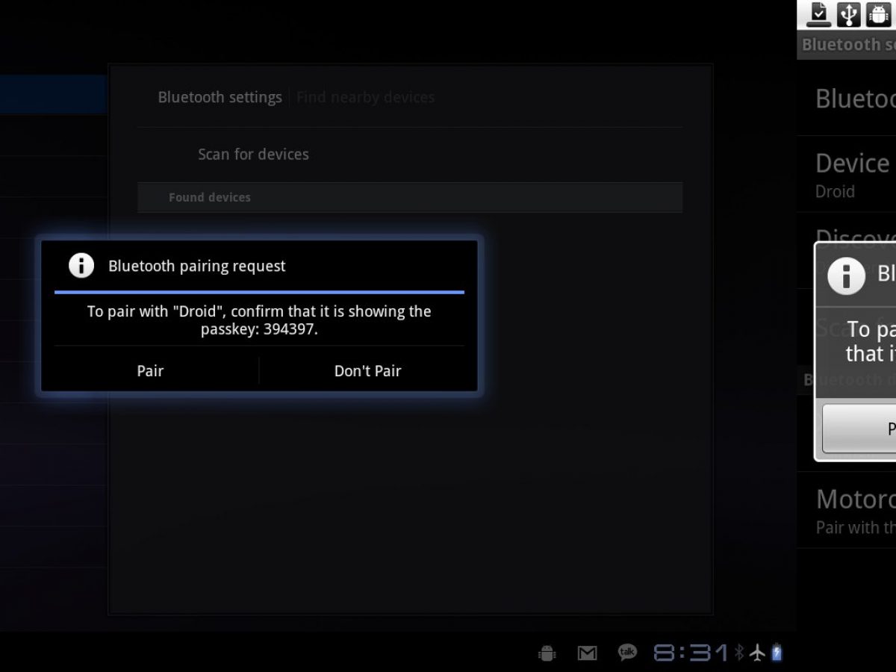The image size is (896, 672).
Task: Click info icon in Bluetooth pairing request
Action: click(81, 265)
